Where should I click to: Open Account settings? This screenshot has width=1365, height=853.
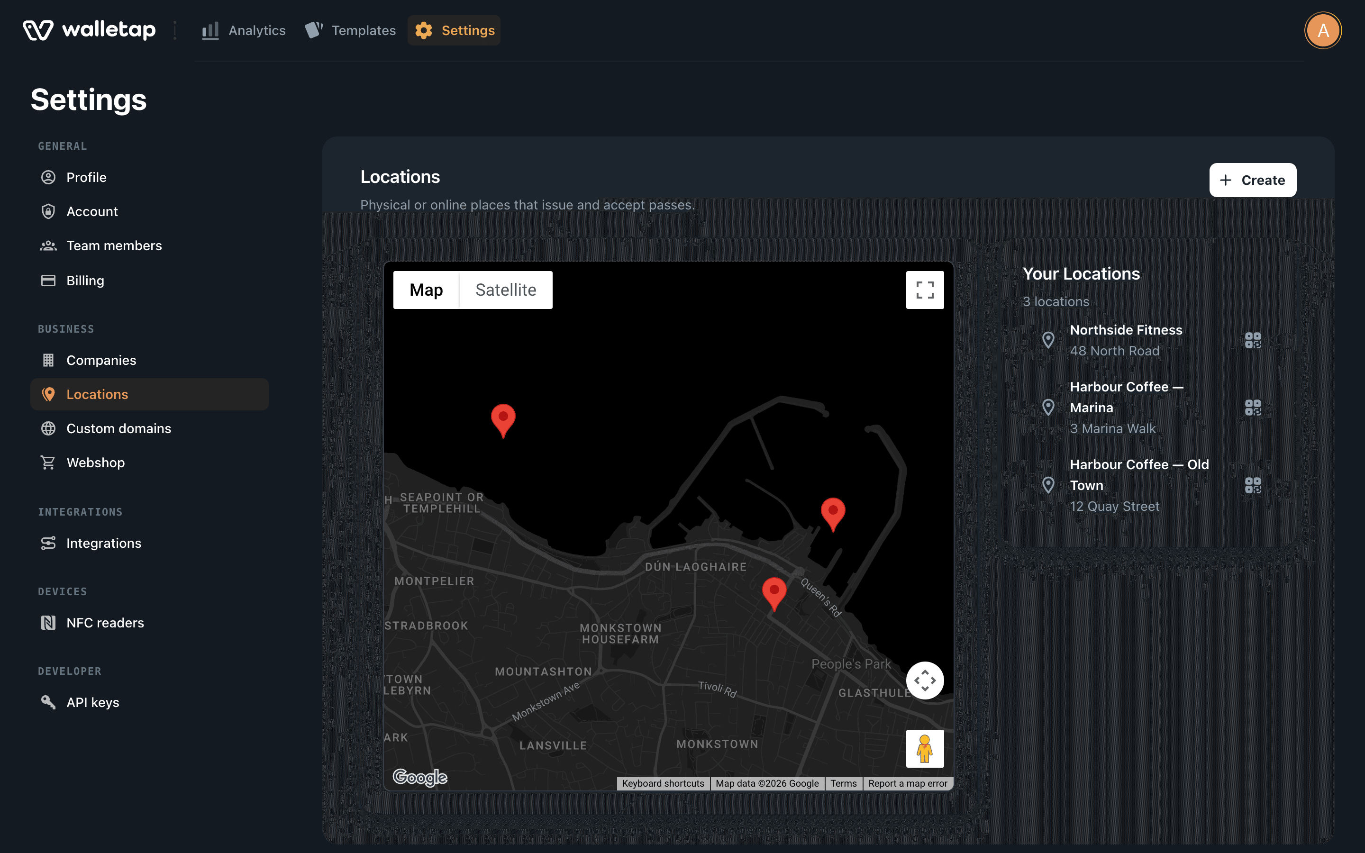(149, 211)
